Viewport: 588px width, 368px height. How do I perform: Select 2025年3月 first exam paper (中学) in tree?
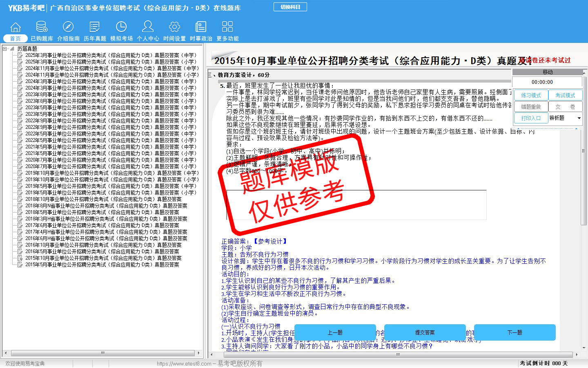point(111,55)
